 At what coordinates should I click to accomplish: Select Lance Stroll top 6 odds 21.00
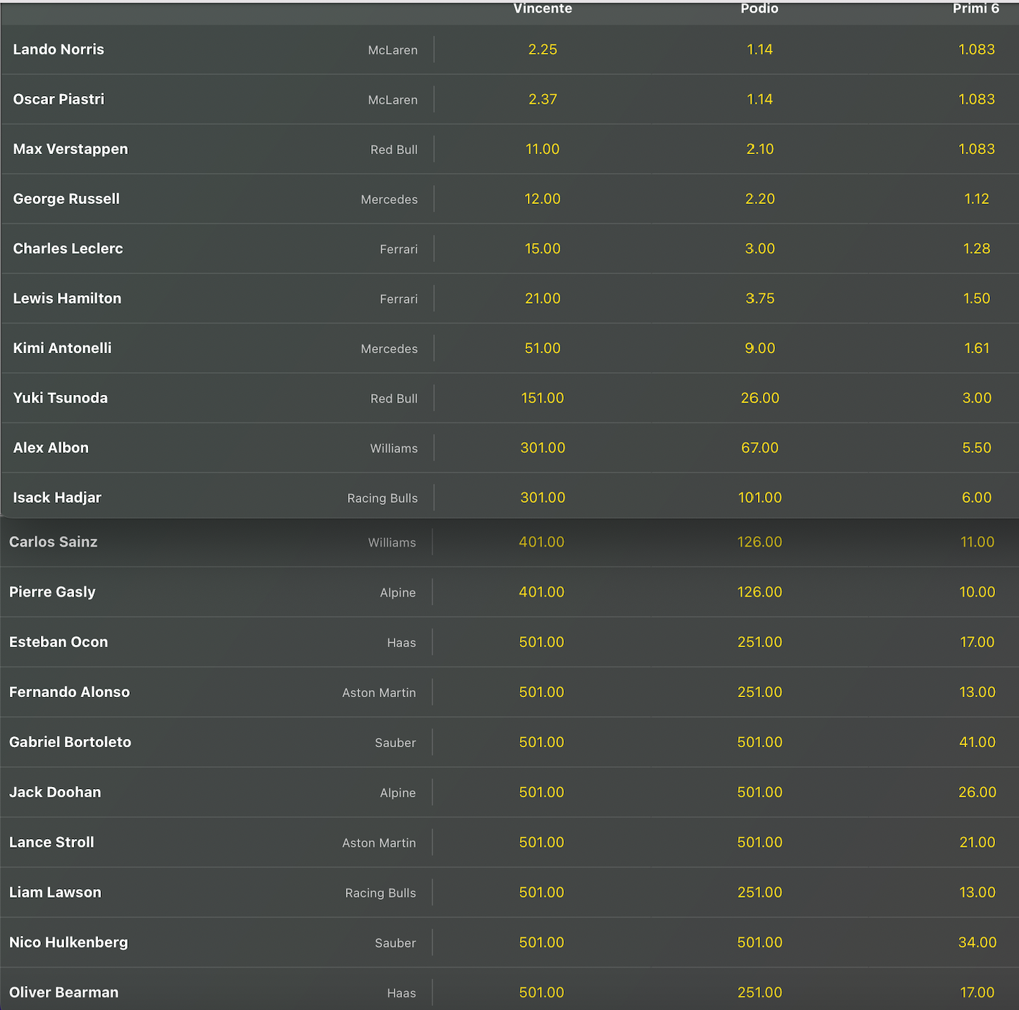pos(977,843)
